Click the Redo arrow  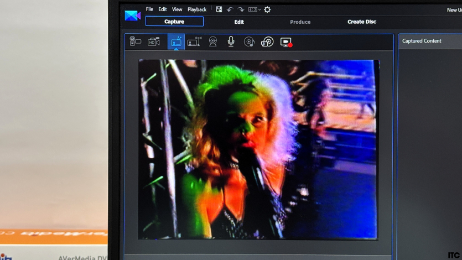coord(241,9)
